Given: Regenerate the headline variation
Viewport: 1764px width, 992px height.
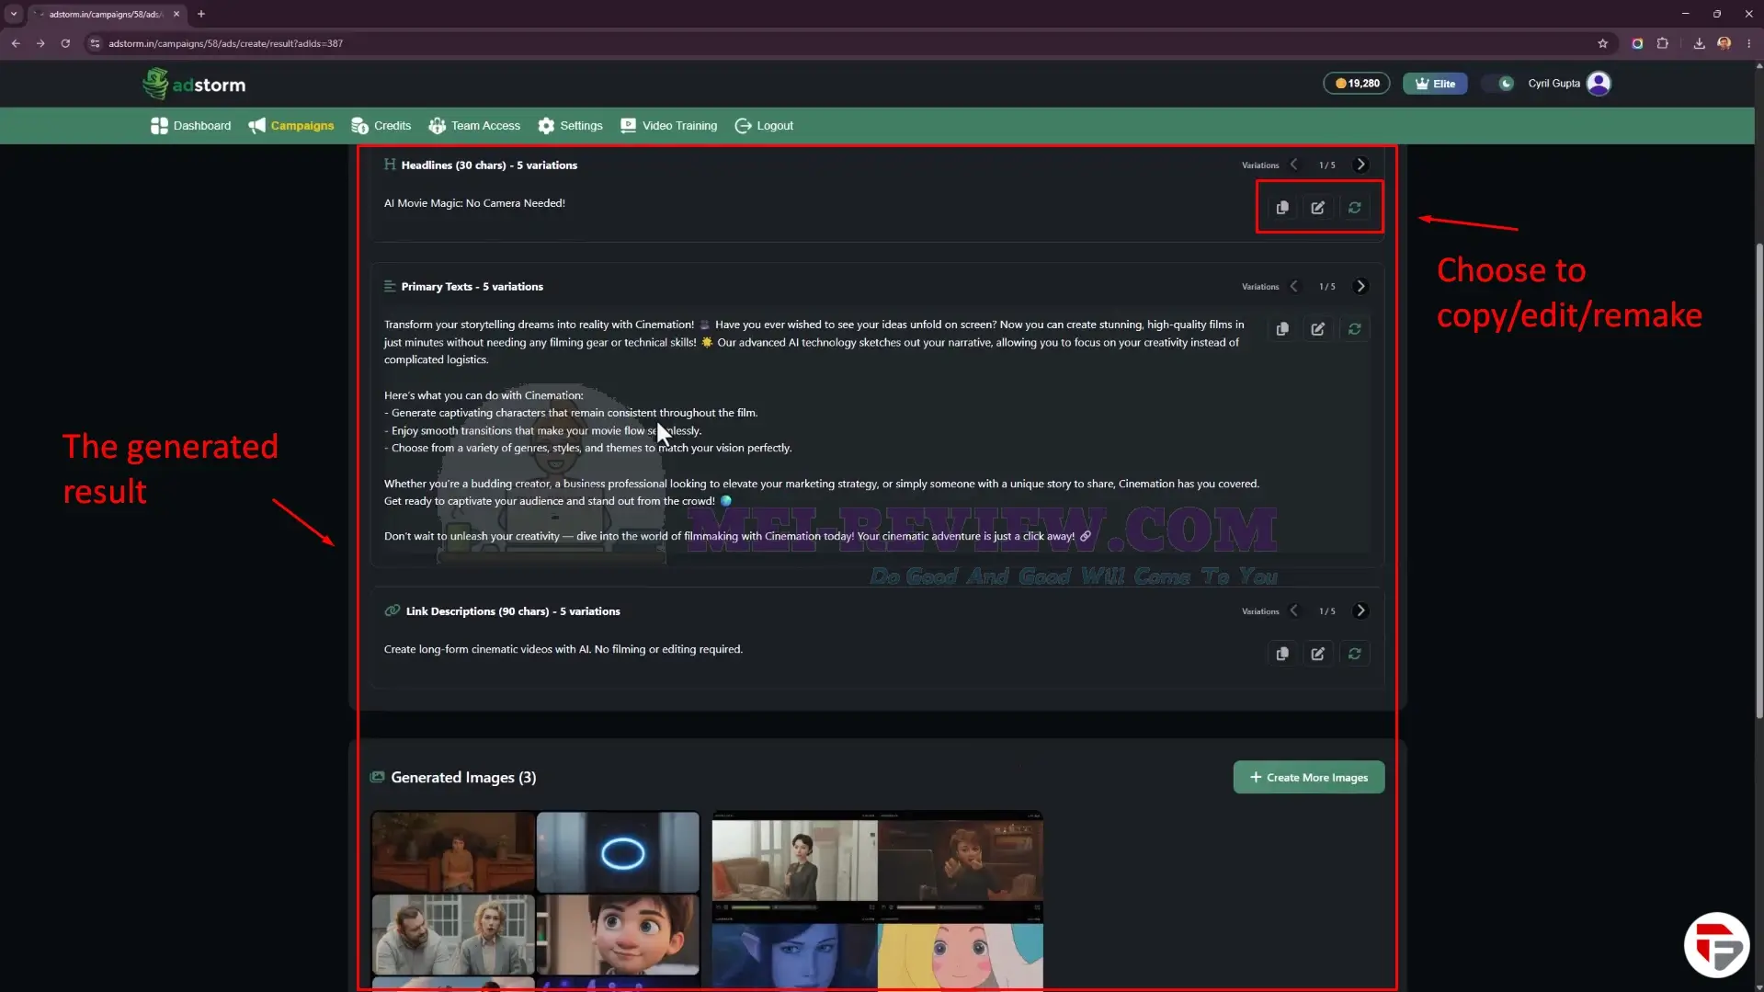Looking at the screenshot, I should click(1355, 208).
